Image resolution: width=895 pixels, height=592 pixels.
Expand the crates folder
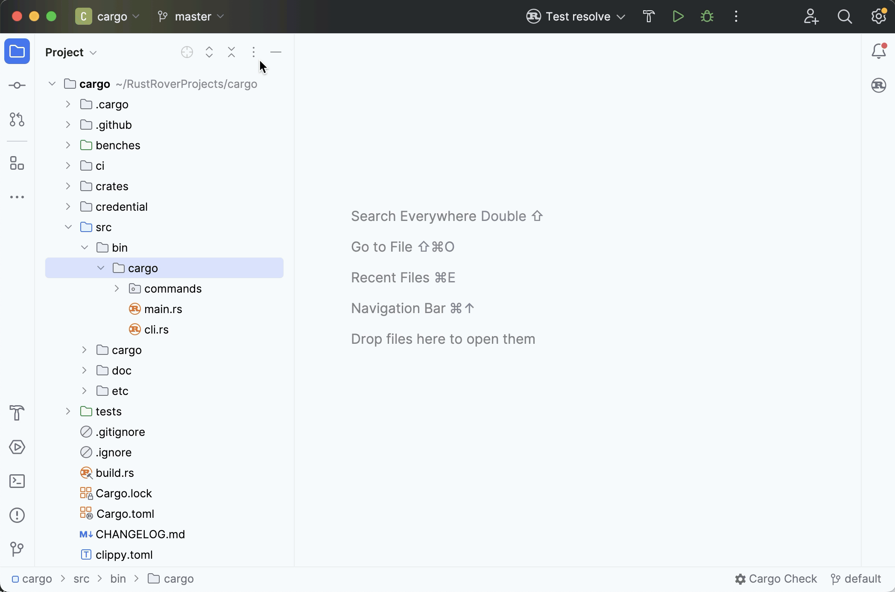pyautogui.click(x=68, y=186)
